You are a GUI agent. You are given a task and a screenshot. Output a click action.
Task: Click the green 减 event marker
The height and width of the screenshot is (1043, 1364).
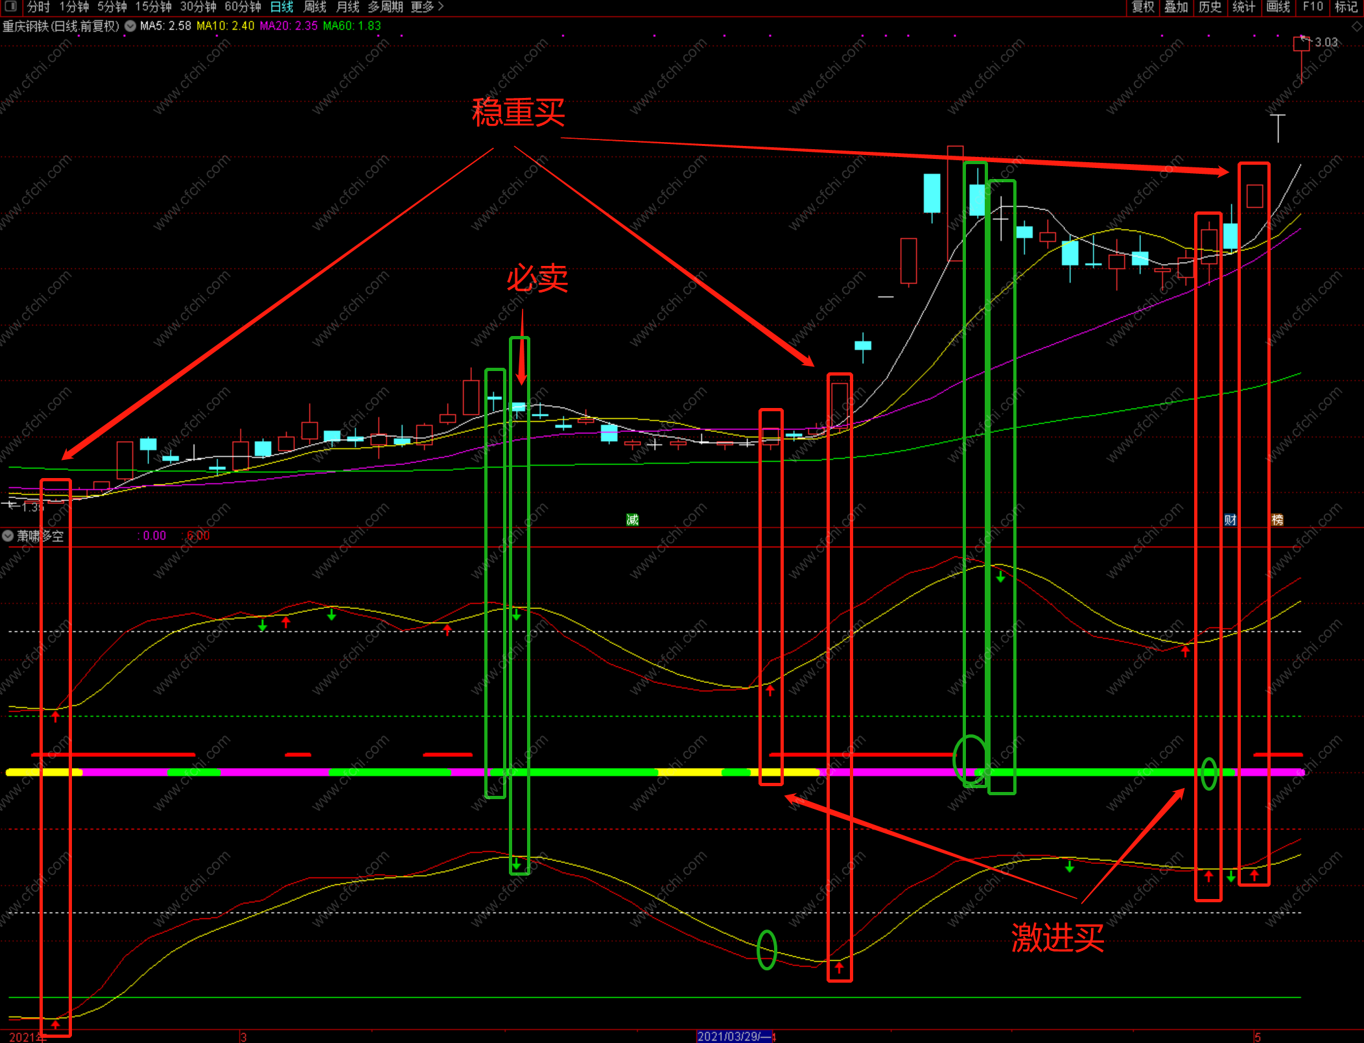point(632,520)
